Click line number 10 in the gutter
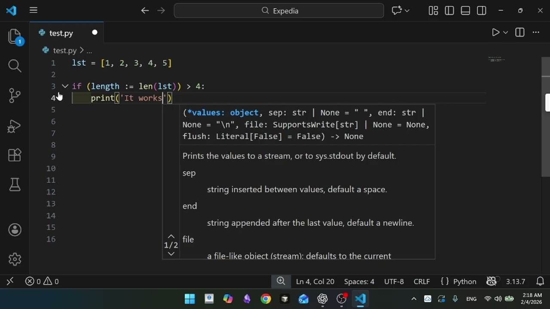Viewport: 550px width, 309px height. 51,169
